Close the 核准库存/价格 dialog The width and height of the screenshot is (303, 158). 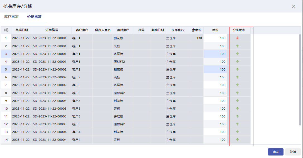[x=294, y=6]
